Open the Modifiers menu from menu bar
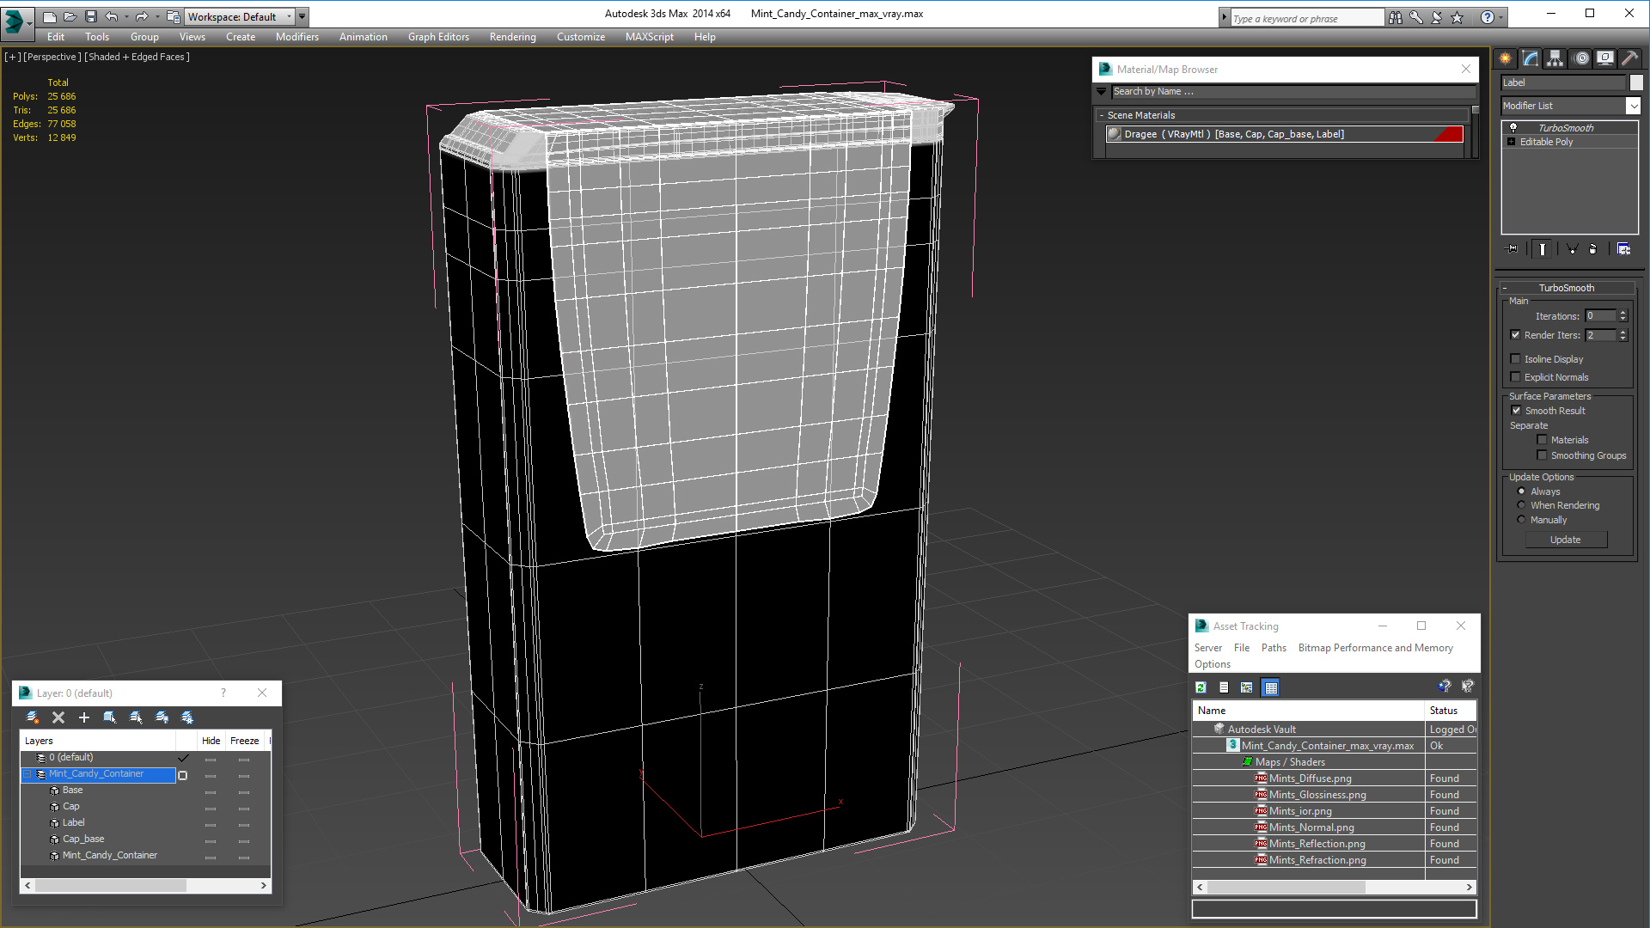 click(x=294, y=36)
